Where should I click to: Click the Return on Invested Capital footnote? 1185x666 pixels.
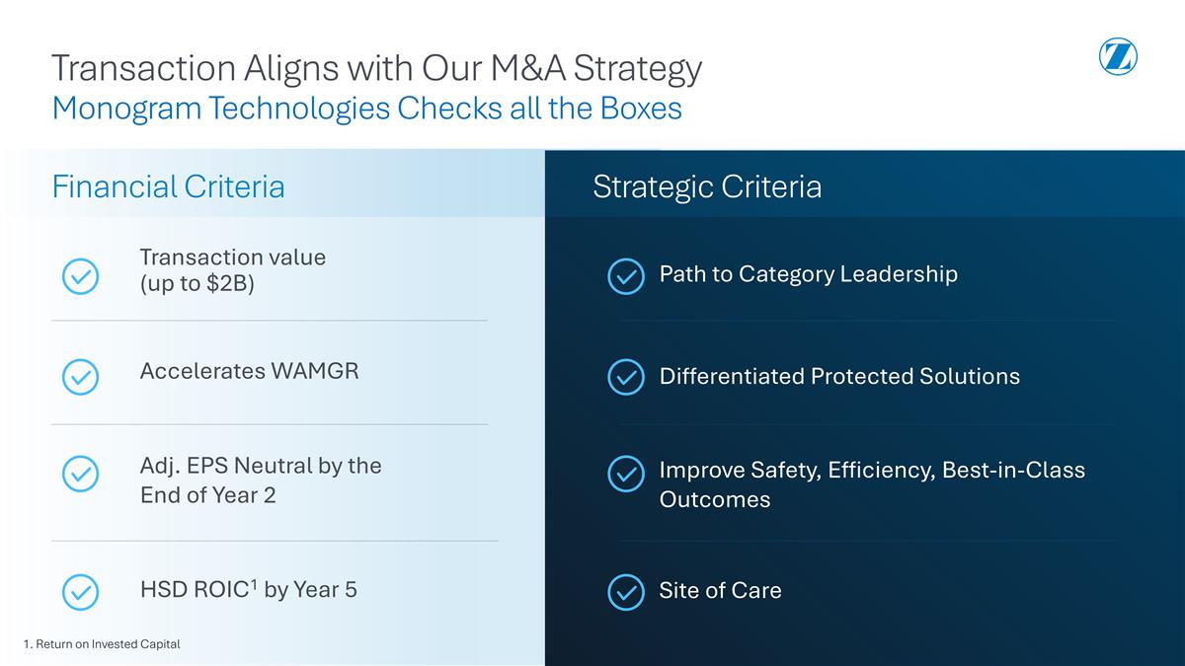pos(102,644)
